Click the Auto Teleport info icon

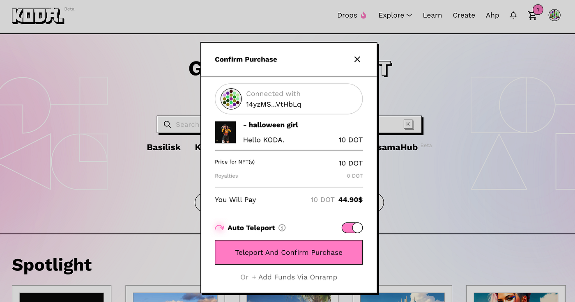tap(282, 228)
